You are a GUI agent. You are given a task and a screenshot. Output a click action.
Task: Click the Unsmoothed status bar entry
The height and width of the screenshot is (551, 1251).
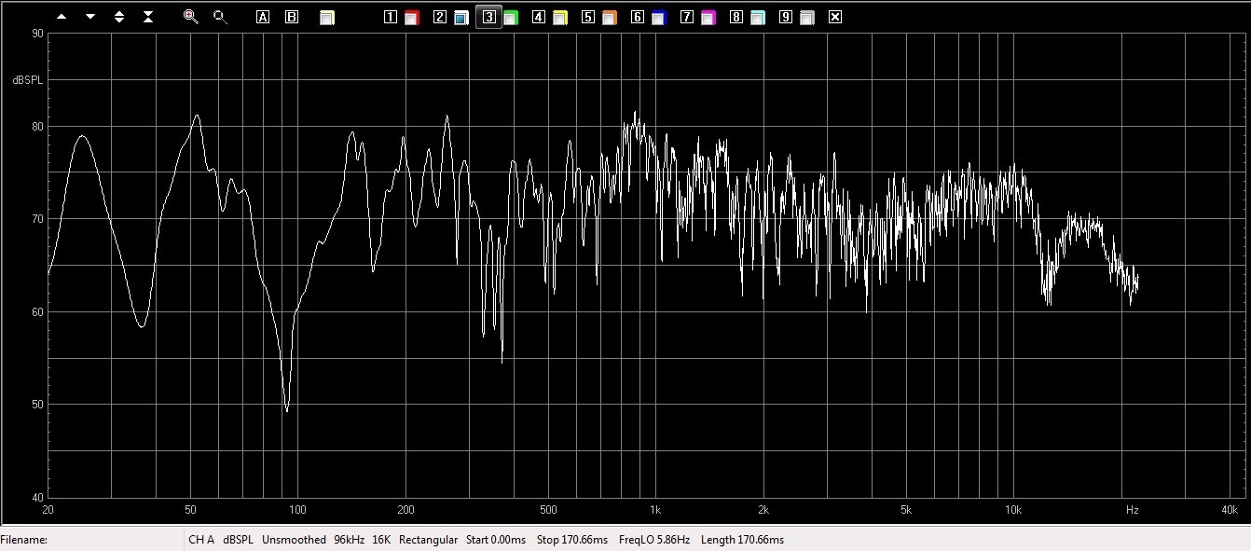[x=294, y=540]
